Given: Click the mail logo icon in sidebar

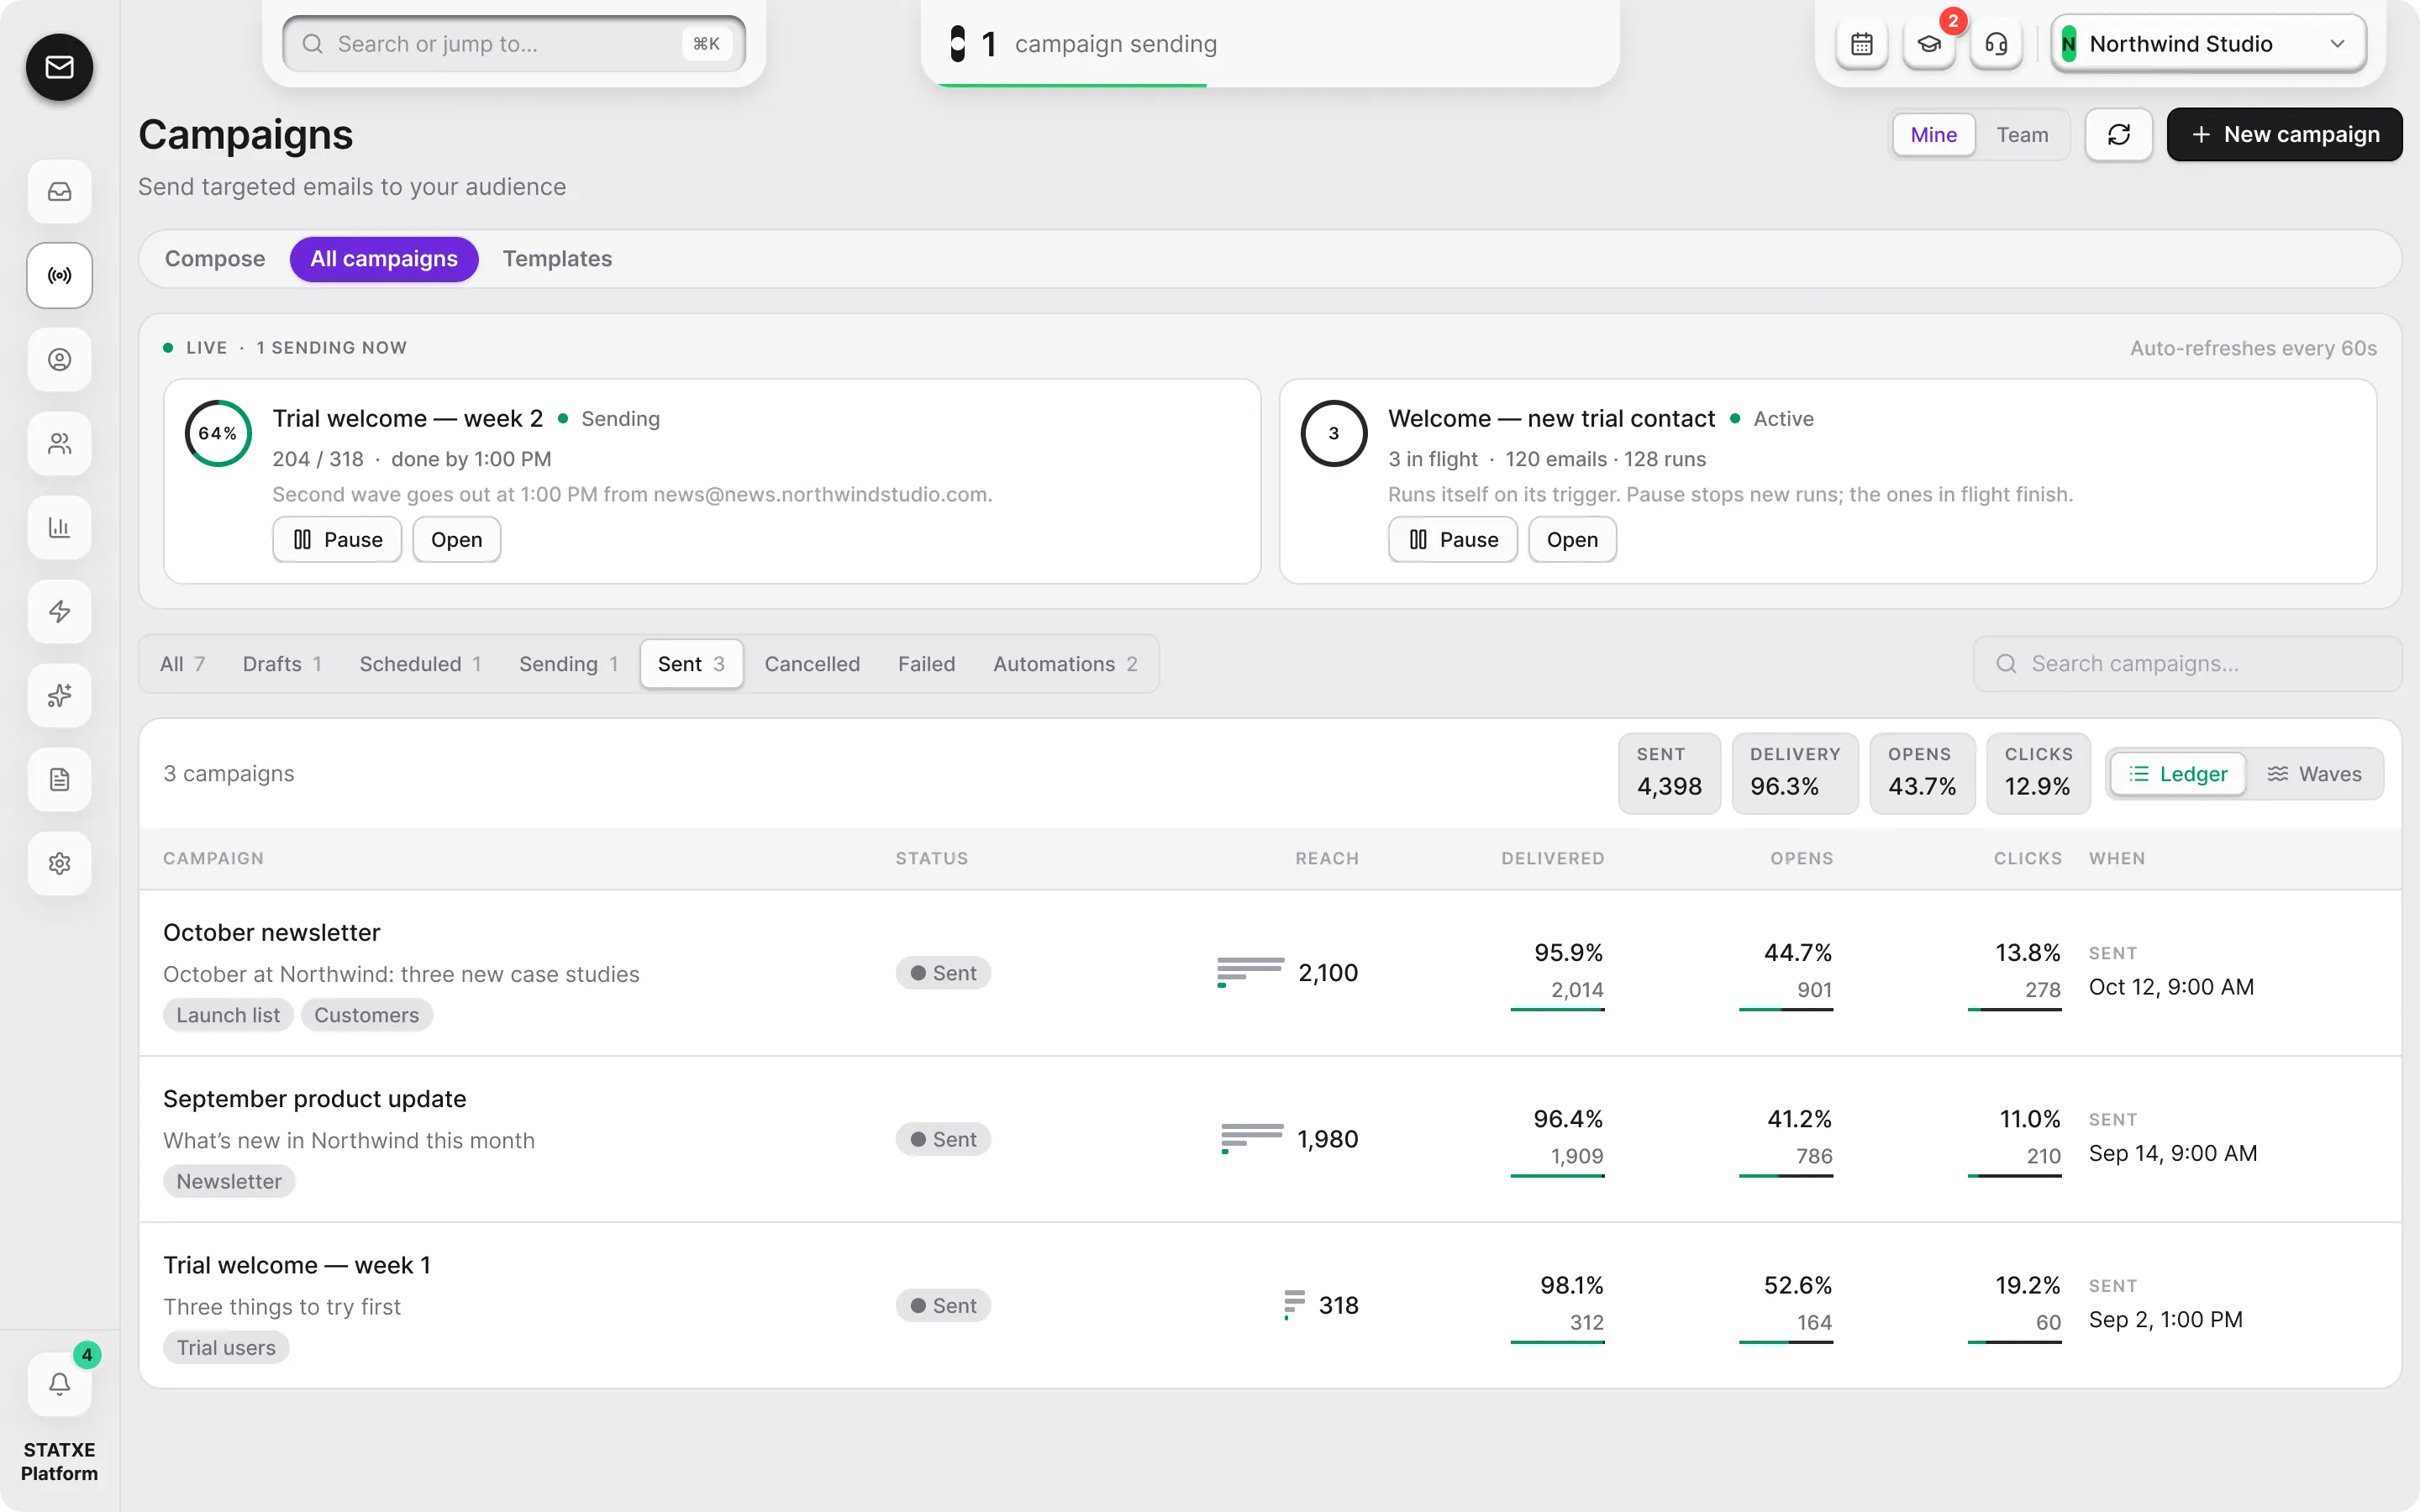Looking at the screenshot, I should click(60, 67).
